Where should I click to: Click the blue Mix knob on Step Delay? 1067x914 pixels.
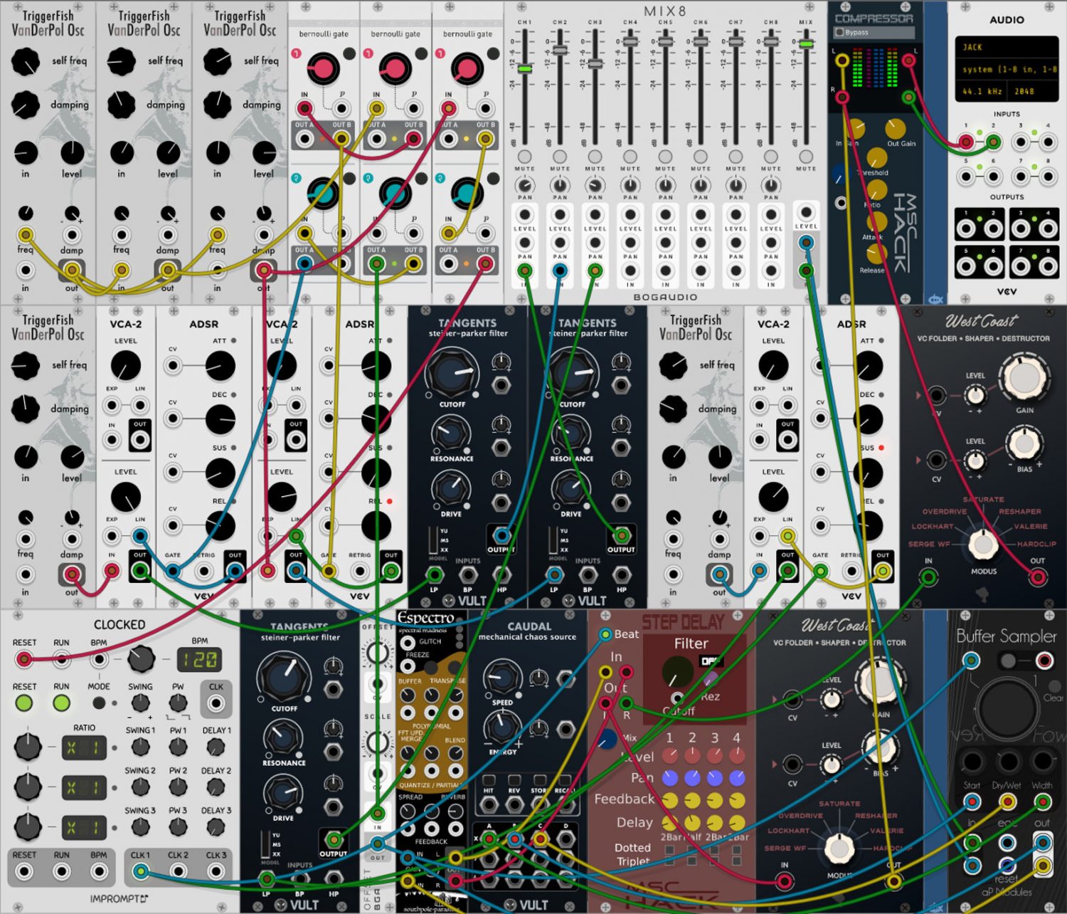click(606, 739)
